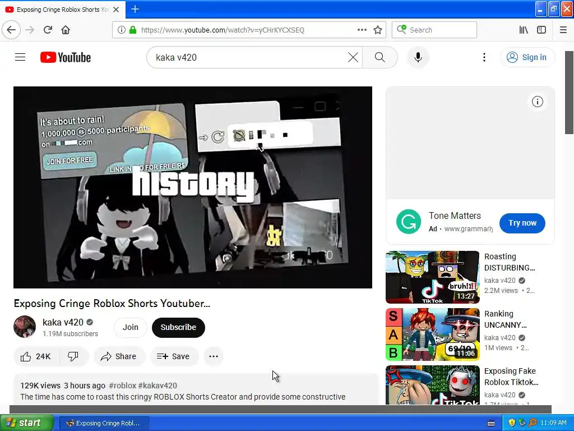The height and width of the screenshot is (431, 574).
Task: Open the Windows start menu
Action: [26, 423]
